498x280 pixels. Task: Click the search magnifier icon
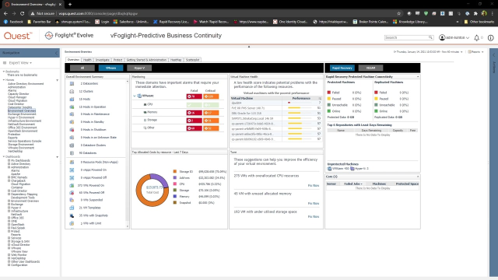click(x=430, y=37)
